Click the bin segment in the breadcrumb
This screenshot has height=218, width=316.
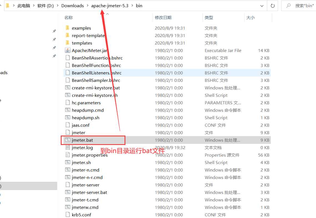pos(139,6)
